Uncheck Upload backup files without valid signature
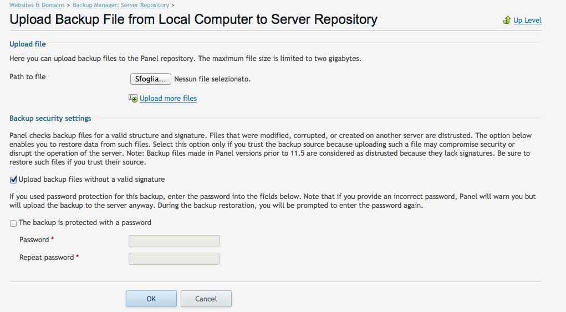Image resolution: width=566 pixels, height=312 pixels. (13, 180)
